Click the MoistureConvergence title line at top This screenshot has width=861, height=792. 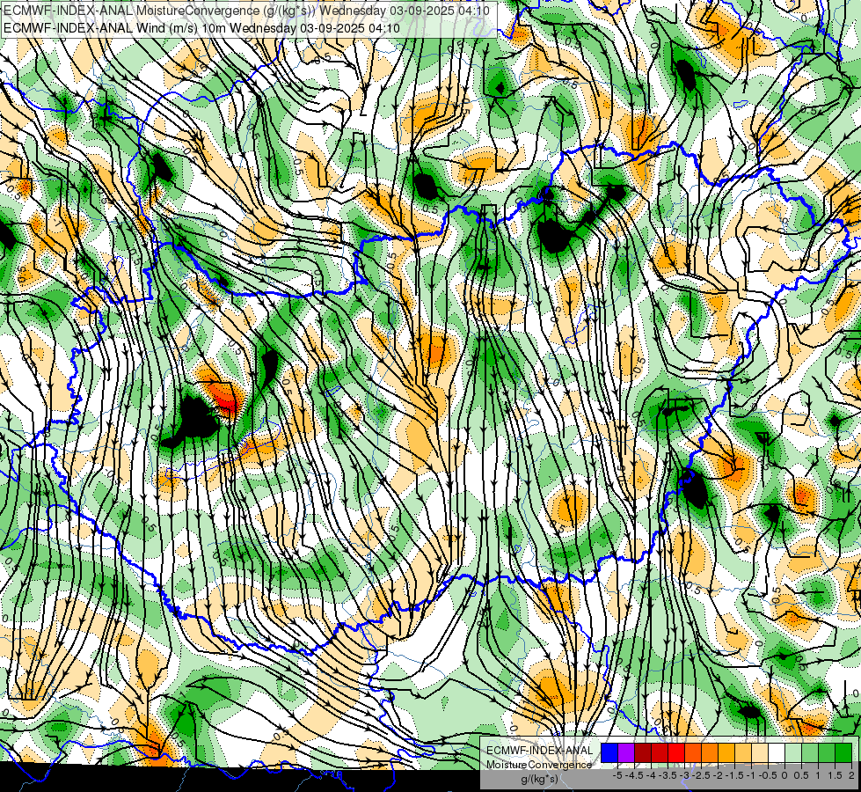click(248, 11)
